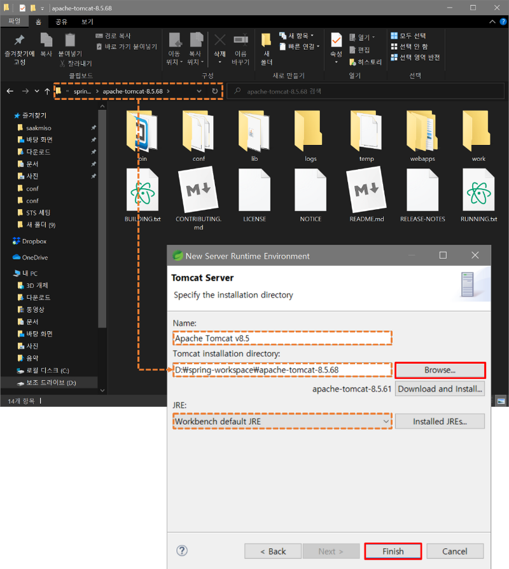Click the Up one level arrow

click(x=47, y=91)
